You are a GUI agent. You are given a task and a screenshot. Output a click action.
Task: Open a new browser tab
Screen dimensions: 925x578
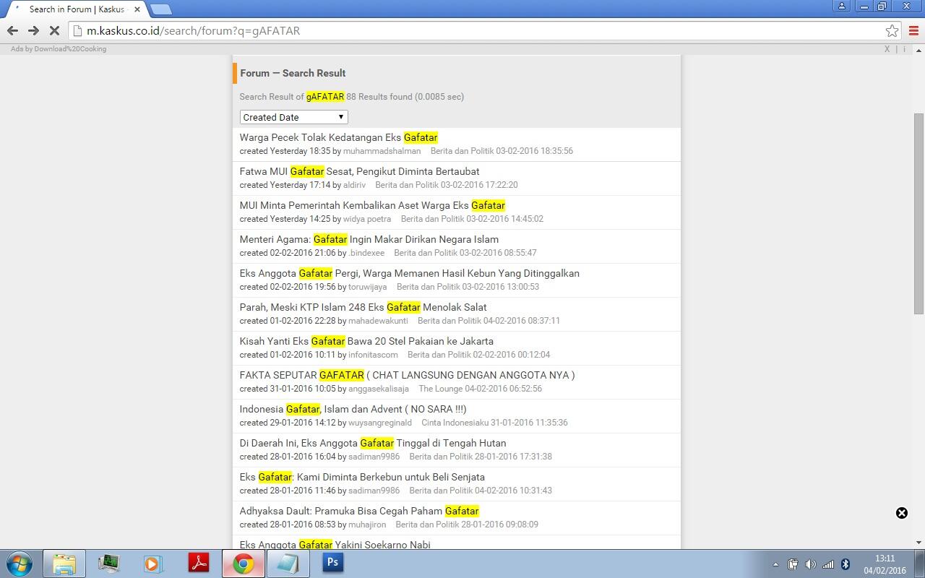161,9
